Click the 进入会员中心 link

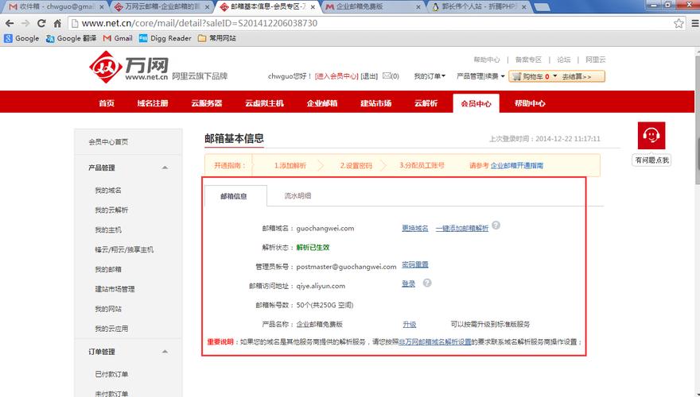[x=336, y=76]
